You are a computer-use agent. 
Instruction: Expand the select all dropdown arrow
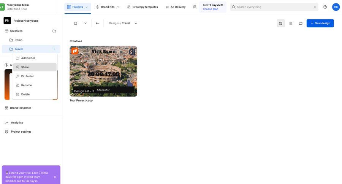click(85, 23)
